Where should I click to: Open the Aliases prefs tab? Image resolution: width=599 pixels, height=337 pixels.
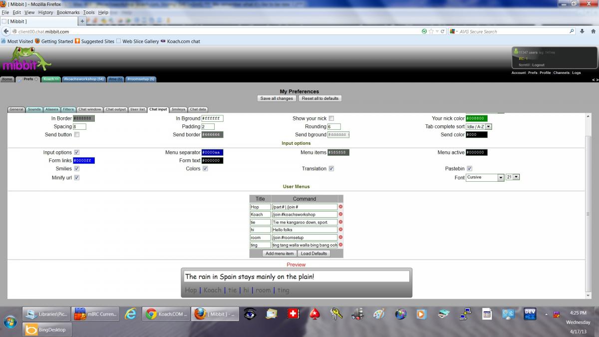click(52, 109)
